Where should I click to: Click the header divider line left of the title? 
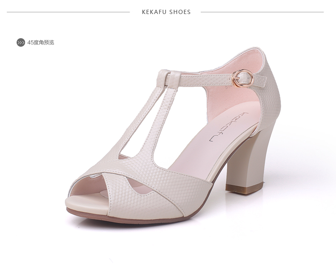[x=68, y=12]
